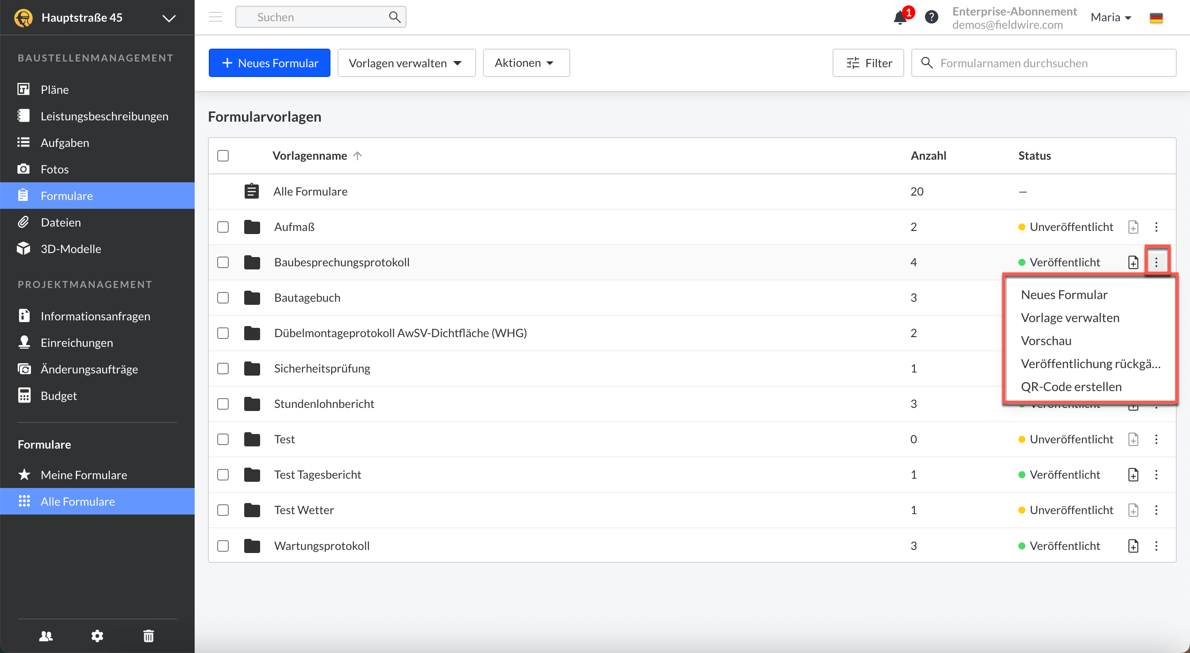Click the German flag language icon
This screenshot has width=1190, height=653.
(x=1156, y=18)
